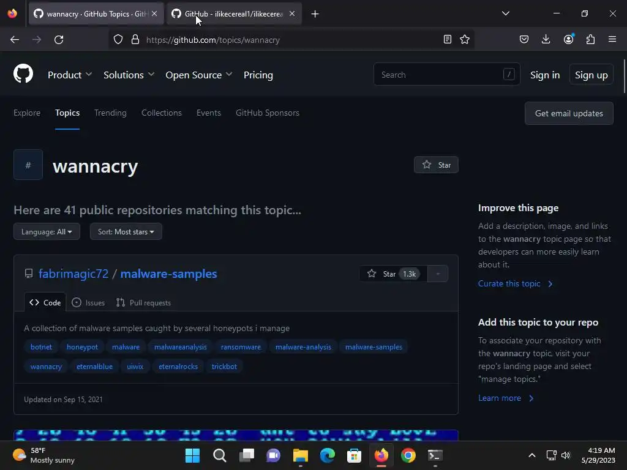Open the Curate this topic link
The image size is (627, 470).
516,283
